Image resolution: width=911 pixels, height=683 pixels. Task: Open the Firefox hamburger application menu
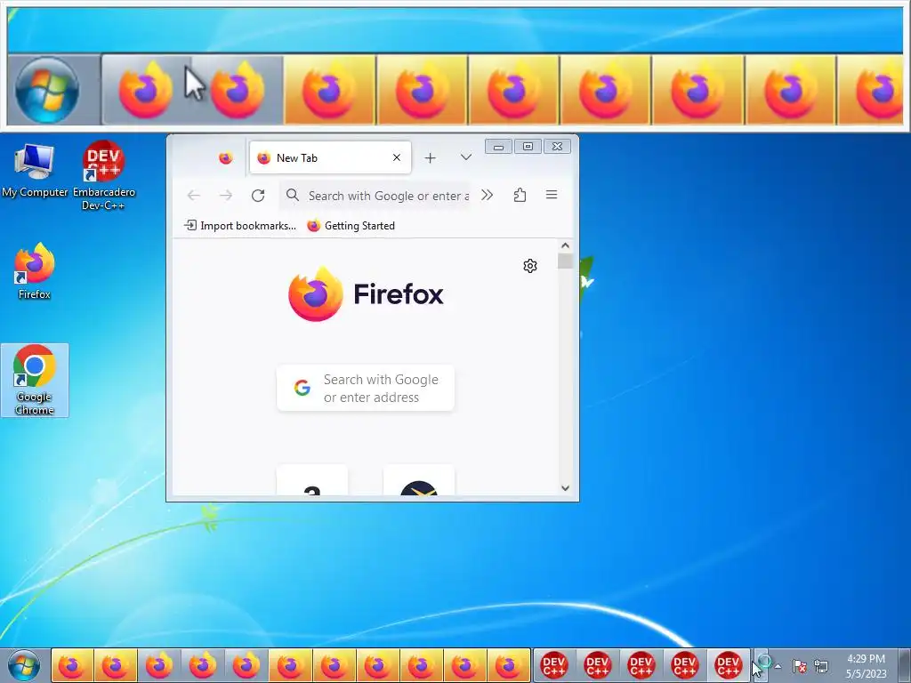(552, 195)
